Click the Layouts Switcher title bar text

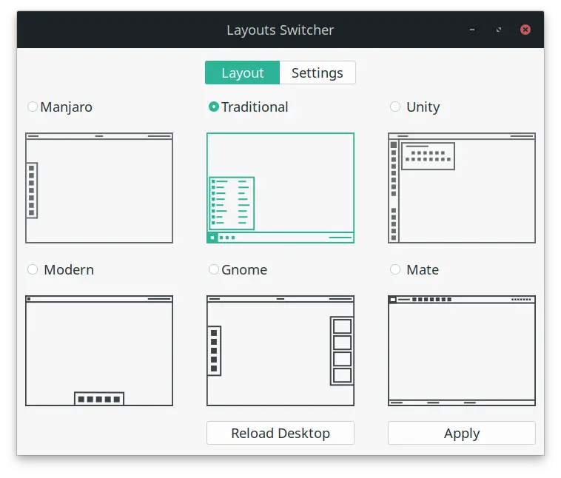(x=280, y=30)
